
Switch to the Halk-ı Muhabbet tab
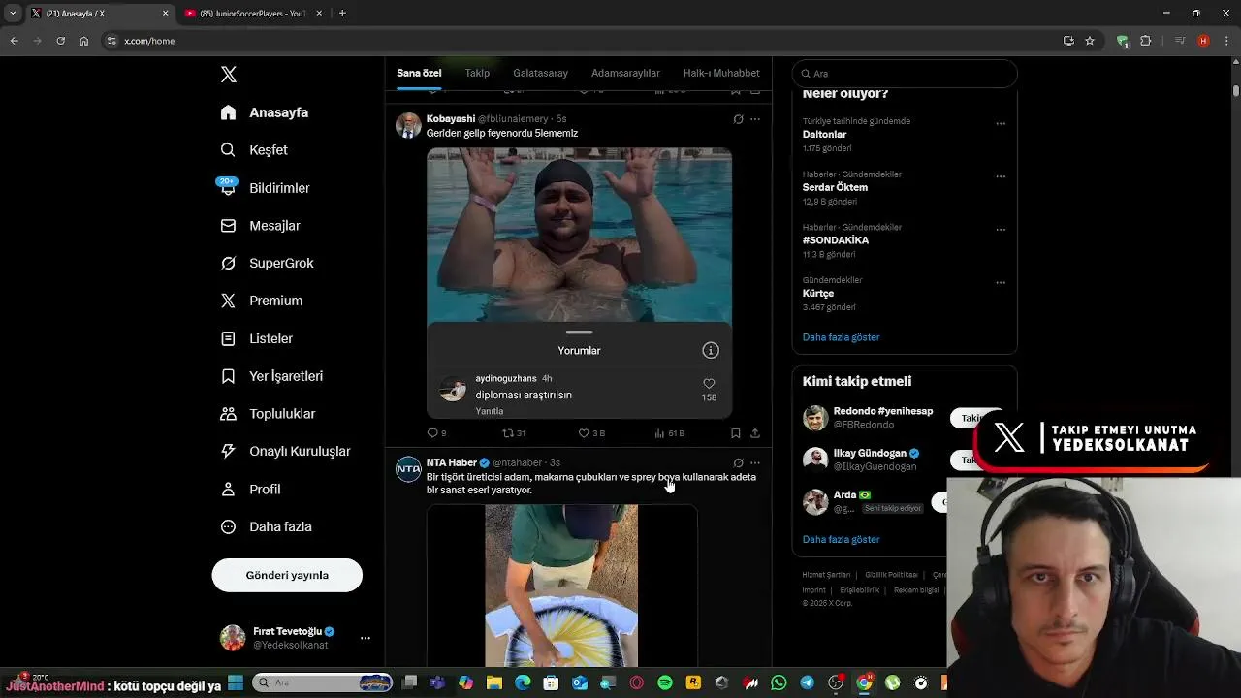coord(721,73)
